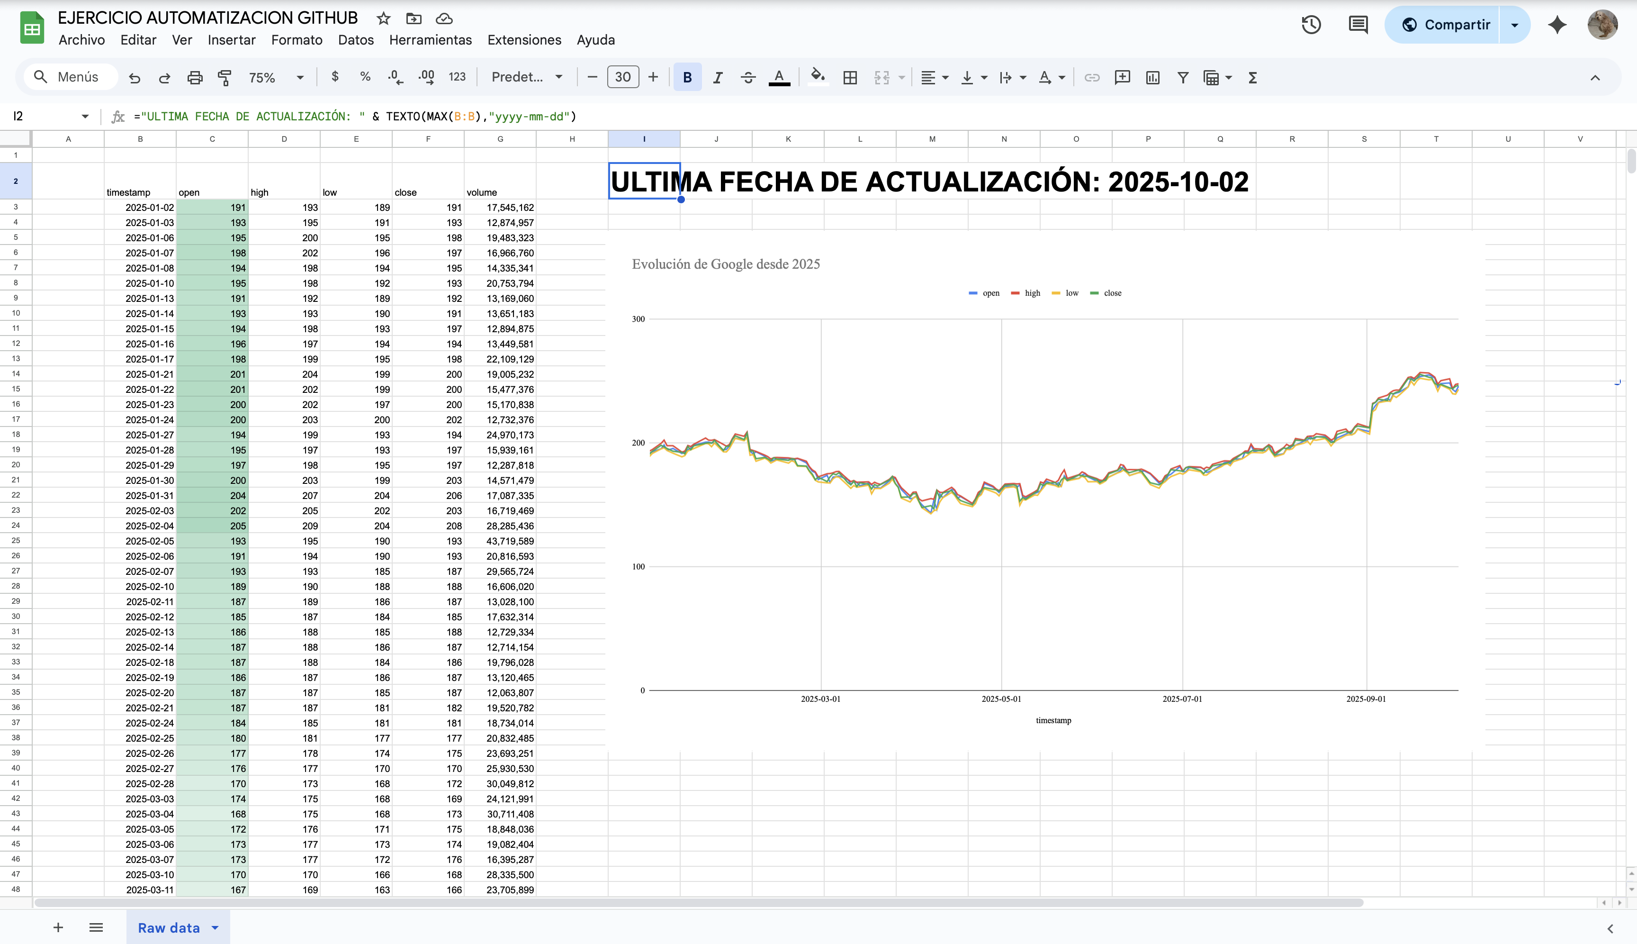
Task: Click the print icon
Action: point(194,78)
